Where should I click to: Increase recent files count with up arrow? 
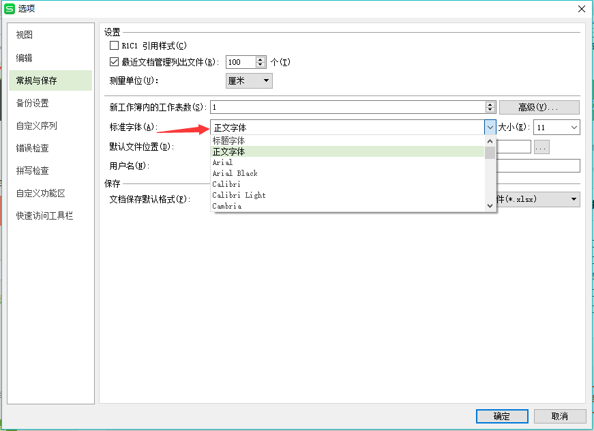click(x=261, y=59)
